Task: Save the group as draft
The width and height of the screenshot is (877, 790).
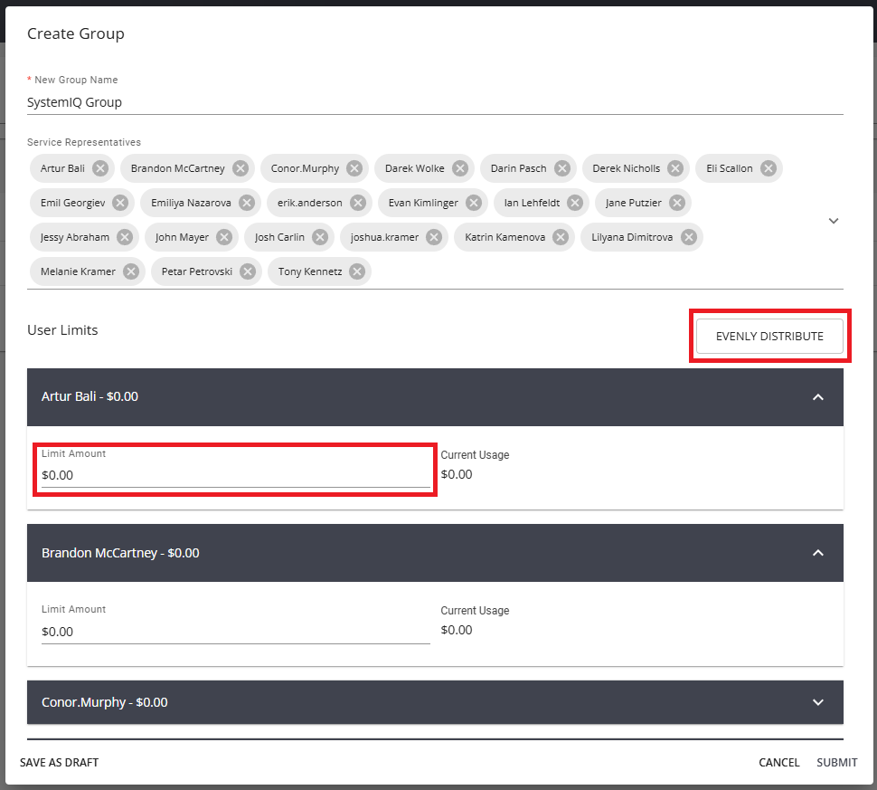Action: (60, 763)
